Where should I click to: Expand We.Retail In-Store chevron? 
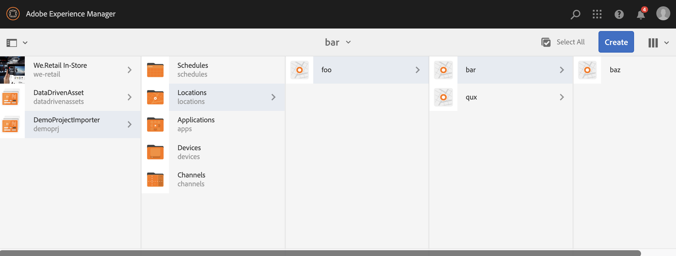pos(129,70)
